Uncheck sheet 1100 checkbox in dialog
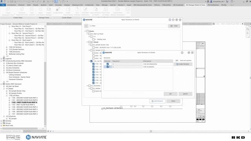The image size is (251, 141). coord(93,64)
